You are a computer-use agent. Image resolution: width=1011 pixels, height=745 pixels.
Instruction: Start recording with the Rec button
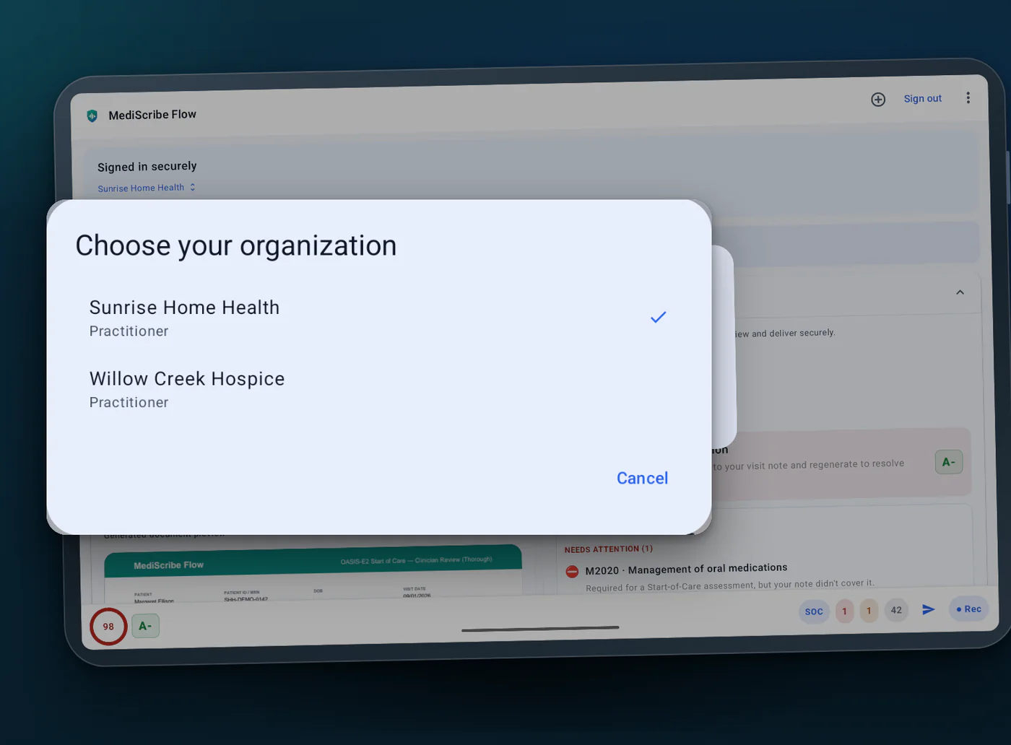pos(969,609)
